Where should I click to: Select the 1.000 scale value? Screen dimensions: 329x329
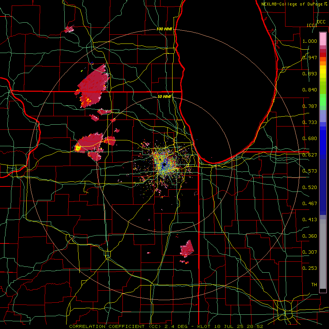tap(310, 41)
